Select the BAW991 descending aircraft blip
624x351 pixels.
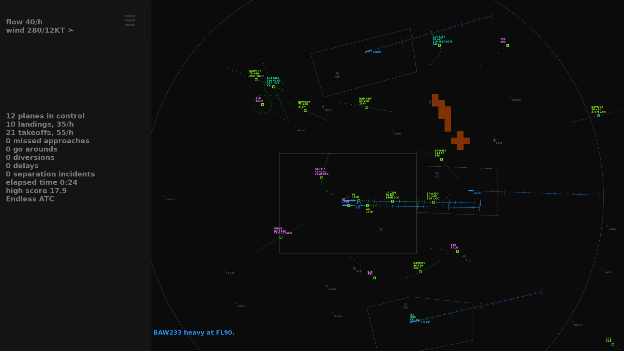[420, 272]
